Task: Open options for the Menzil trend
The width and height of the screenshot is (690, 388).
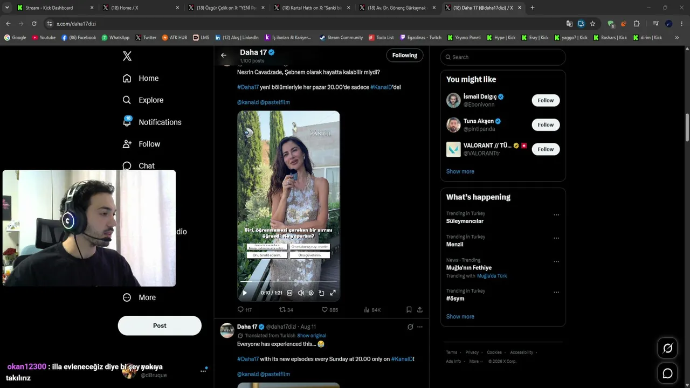Action: [556, 238]
